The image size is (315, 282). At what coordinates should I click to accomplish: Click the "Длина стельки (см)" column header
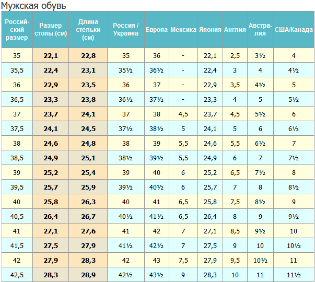(x=88, y=30)
